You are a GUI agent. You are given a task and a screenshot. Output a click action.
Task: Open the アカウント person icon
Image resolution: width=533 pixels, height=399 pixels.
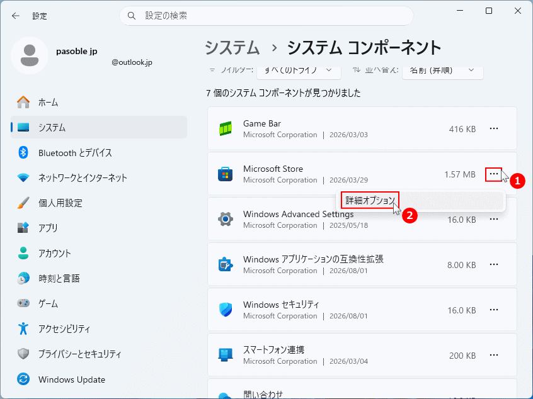click(x=23, y=253)
